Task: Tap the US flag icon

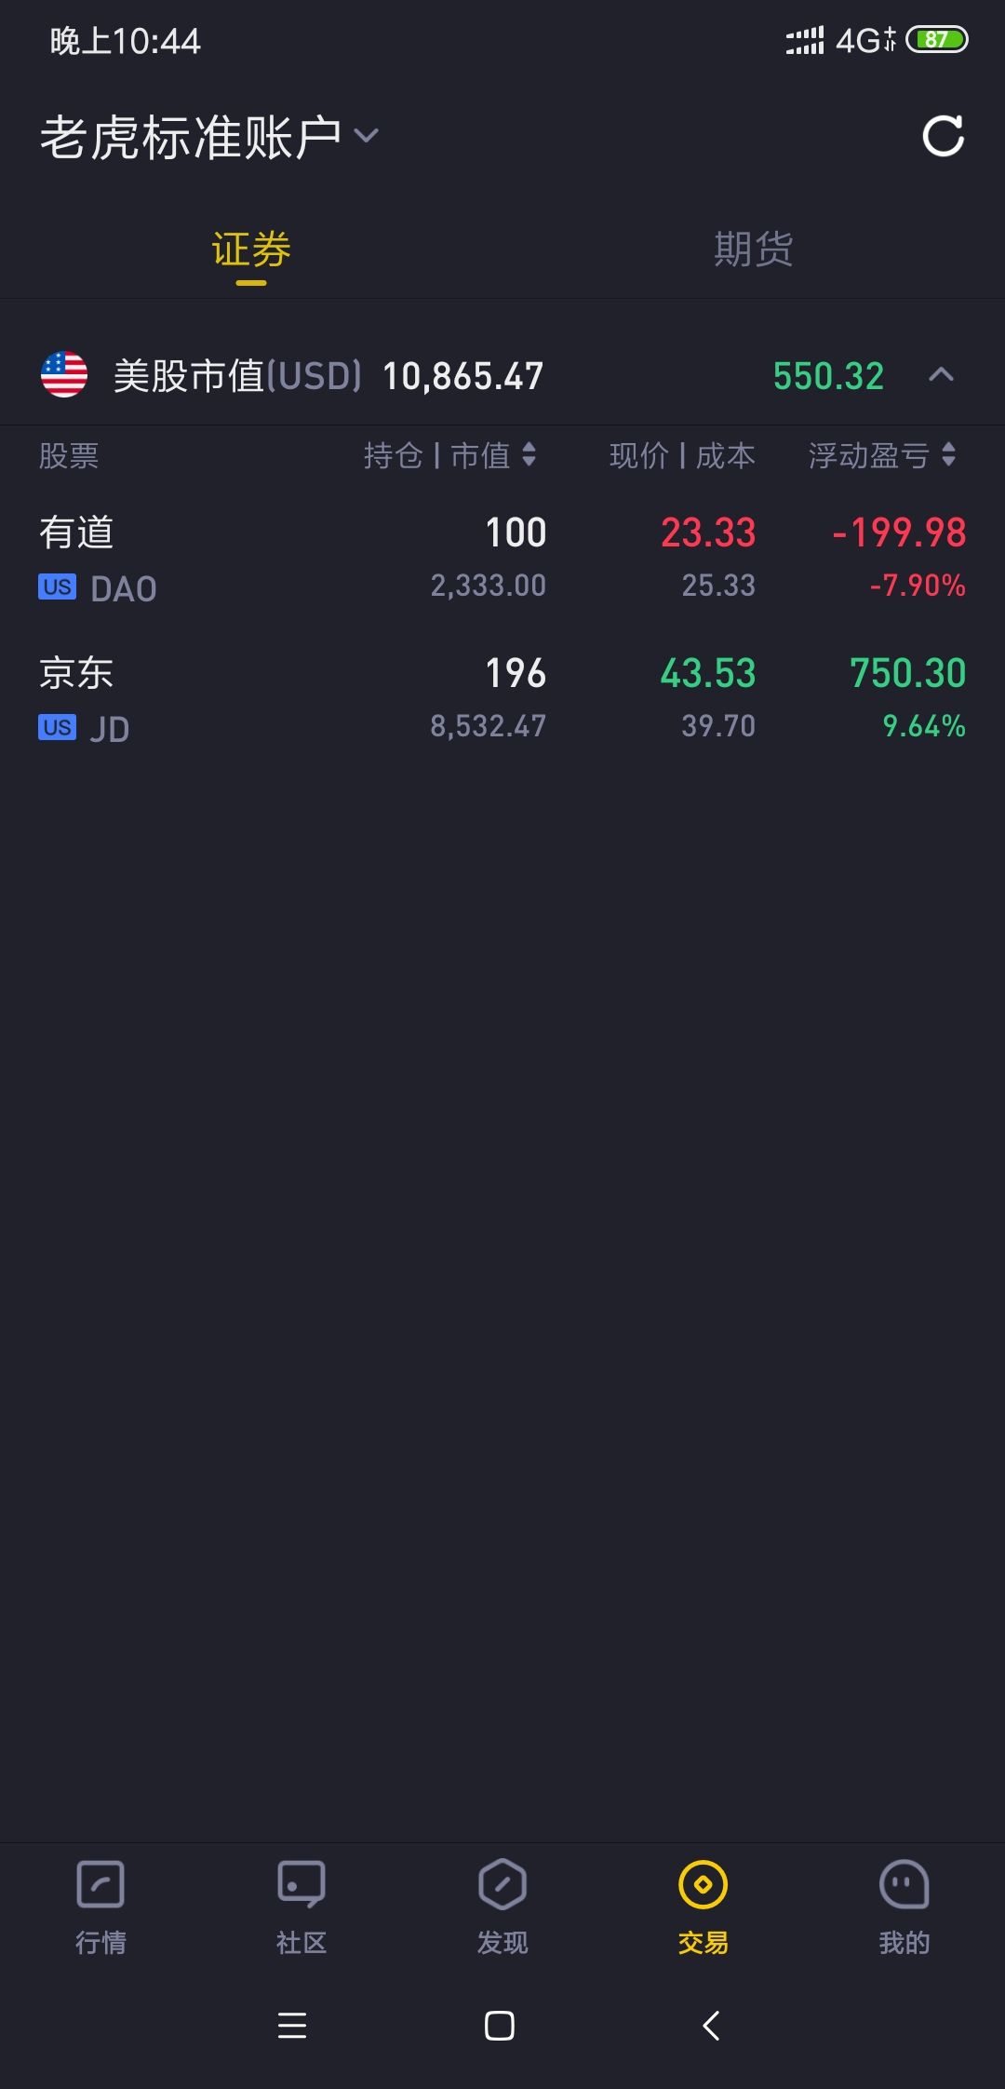Action: click(x=64, y=375)
